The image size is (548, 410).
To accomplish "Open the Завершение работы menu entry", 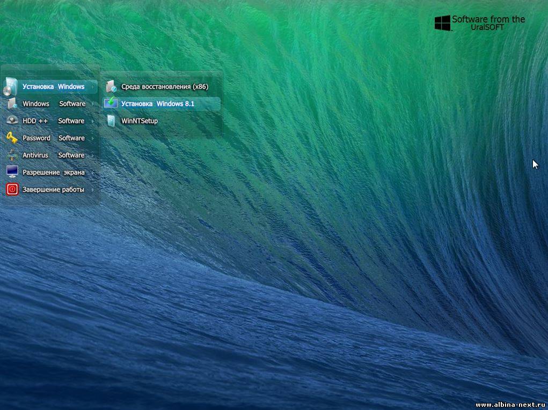I will (50, 190).
